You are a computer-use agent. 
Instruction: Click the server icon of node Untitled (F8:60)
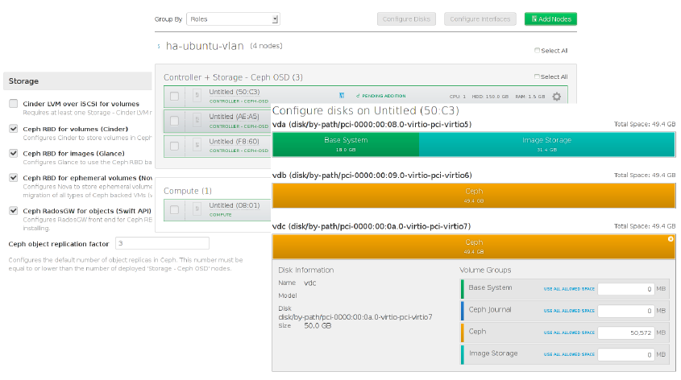pos(197,146)
